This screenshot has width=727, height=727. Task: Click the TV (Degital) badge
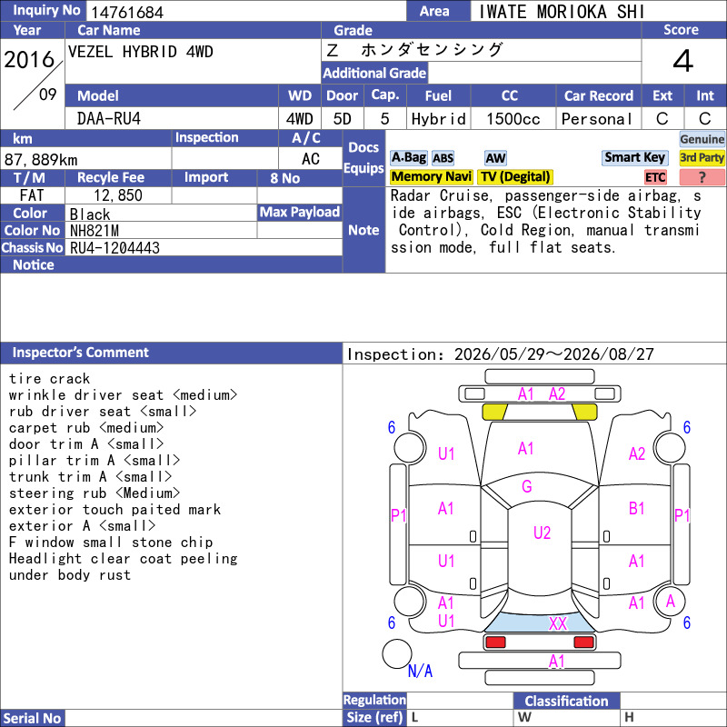(515, 176)
